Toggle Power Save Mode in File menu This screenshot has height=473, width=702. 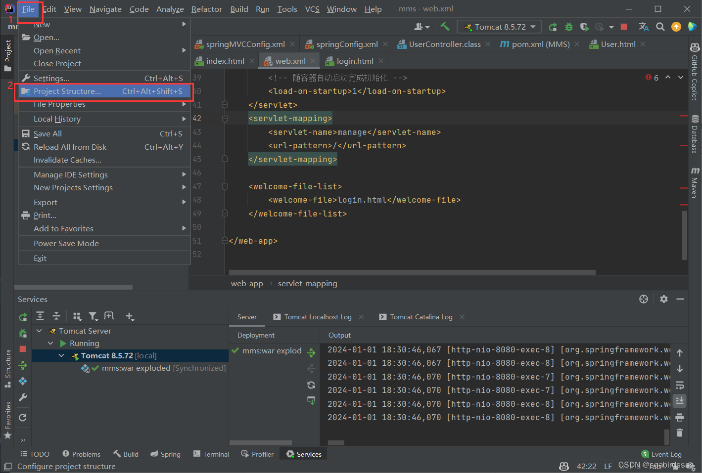[104, 243]
